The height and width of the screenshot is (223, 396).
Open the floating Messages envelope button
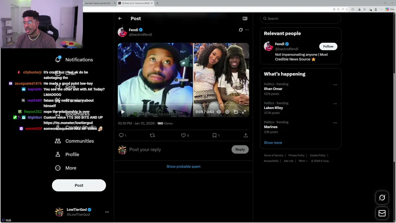pyautogui.click(x=382, y=213)
